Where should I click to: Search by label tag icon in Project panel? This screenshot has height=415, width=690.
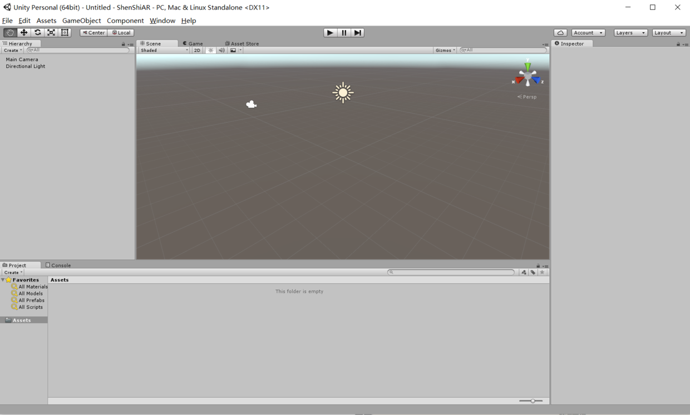coord(533,273)
